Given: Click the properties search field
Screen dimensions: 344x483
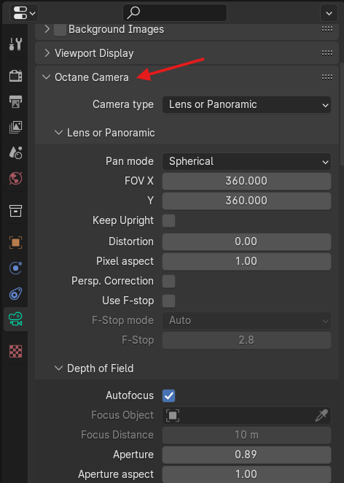Looking at the screenshot, I should click(x=175, y=13).
